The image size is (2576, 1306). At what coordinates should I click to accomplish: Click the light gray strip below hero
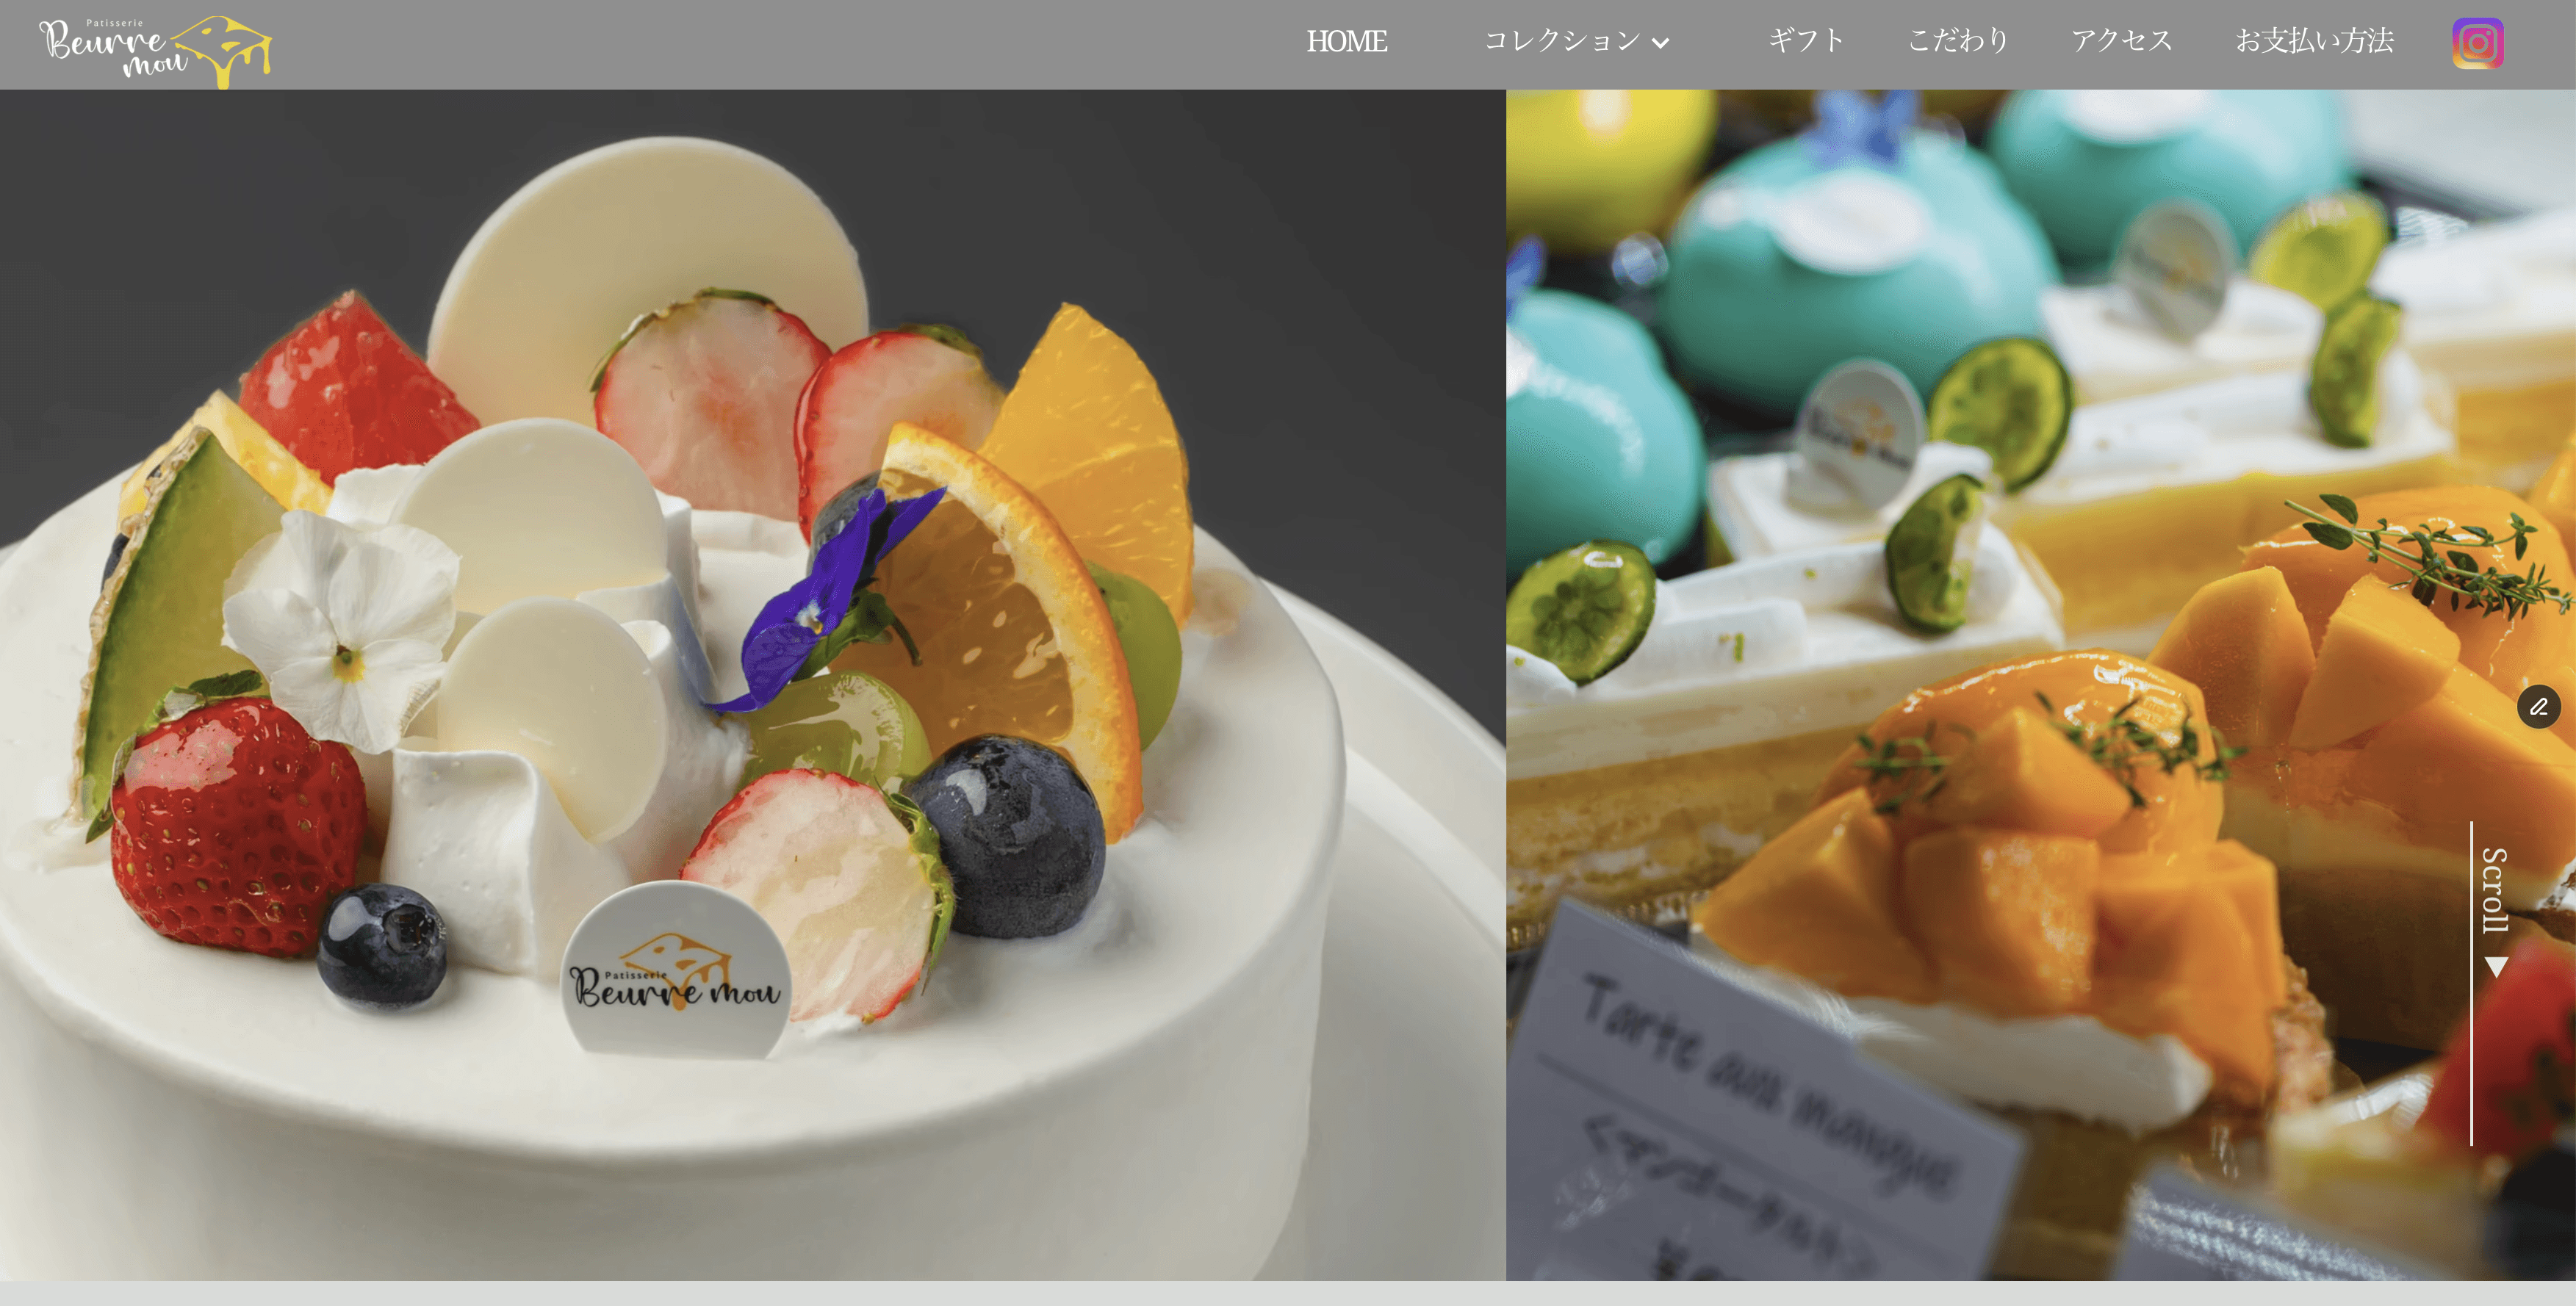1288,1294
